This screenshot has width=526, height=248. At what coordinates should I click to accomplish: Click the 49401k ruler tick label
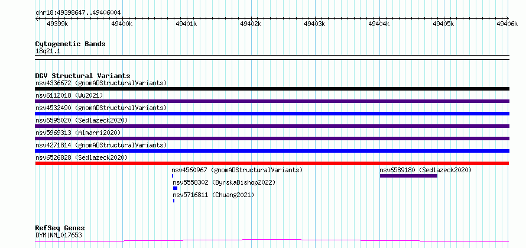186,24
